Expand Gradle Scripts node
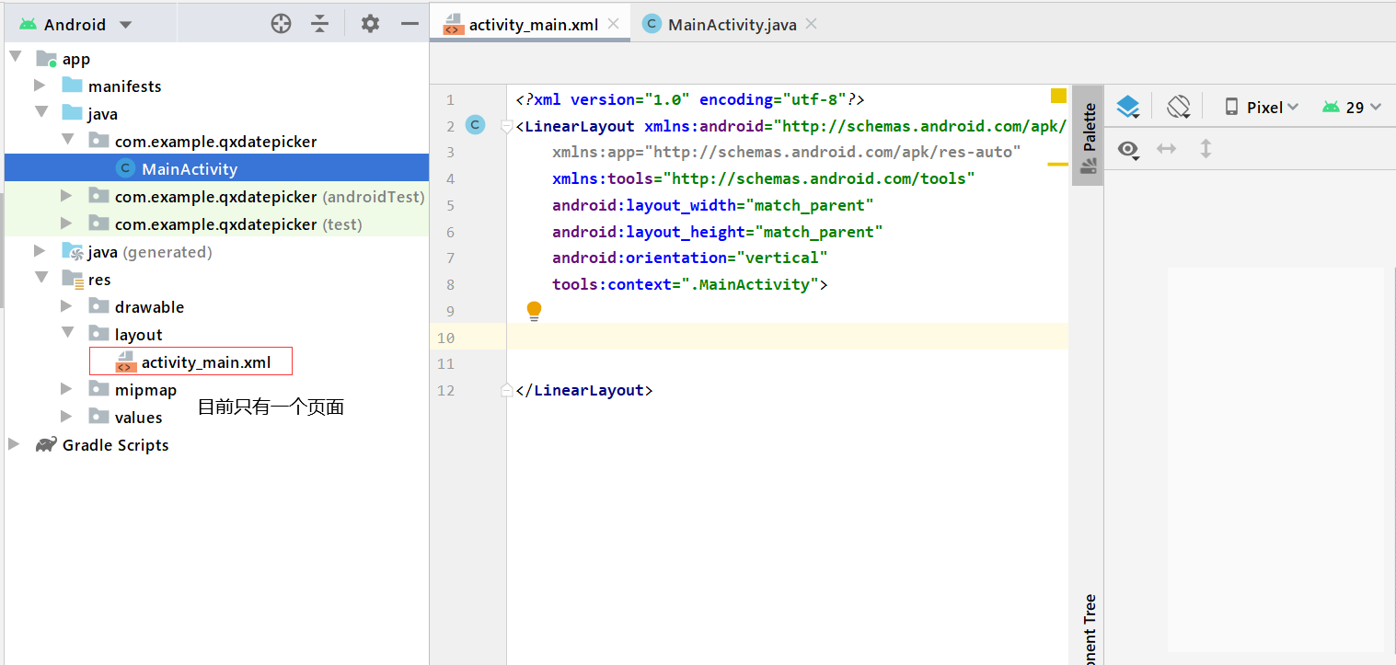 pos(14,444)
